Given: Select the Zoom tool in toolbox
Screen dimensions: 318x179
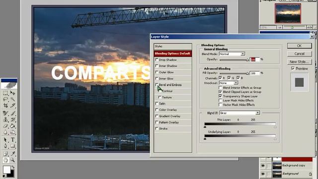Looking at the screenshot, I should pos(12,160).
